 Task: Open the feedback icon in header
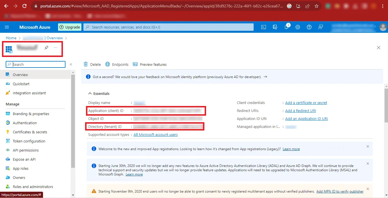[x=321, y=27]
